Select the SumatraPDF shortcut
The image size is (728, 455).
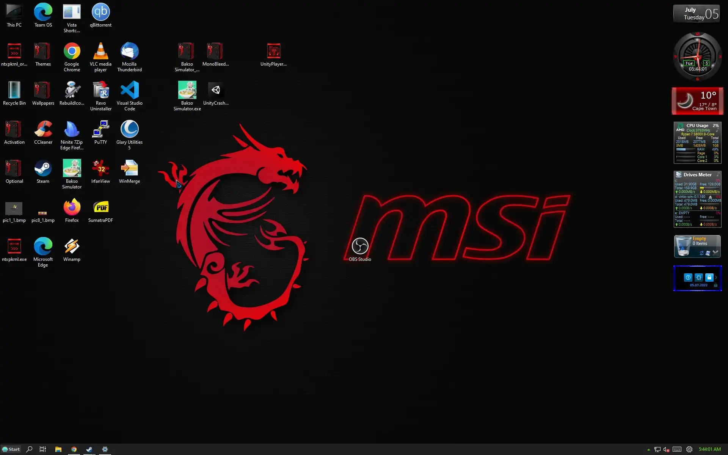(100, 208)
